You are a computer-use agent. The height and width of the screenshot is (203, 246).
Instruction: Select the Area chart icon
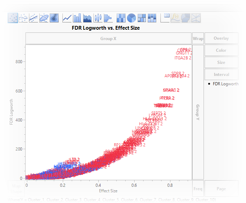click(87, 18)
